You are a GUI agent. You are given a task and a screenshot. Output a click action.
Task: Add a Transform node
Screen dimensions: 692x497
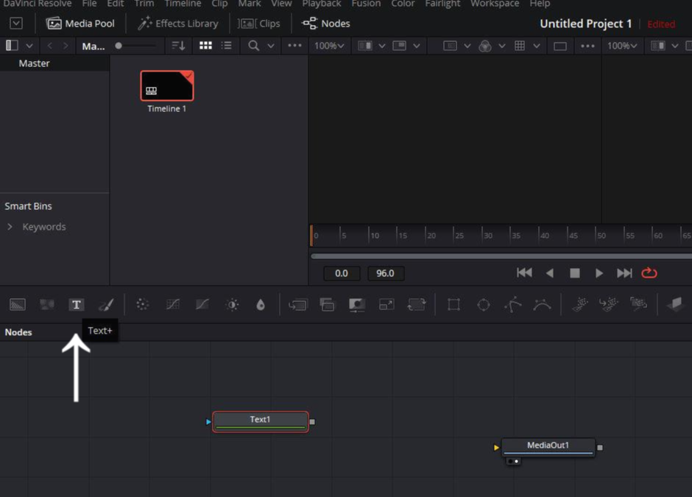click(x=416, y=305)
